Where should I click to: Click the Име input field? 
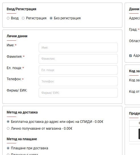pyautogui.click(x=78, y=47)
